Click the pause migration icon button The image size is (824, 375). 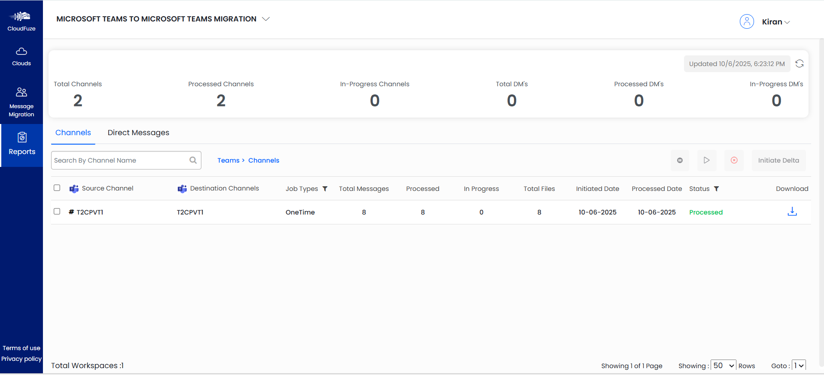click(x=680, y=160)
